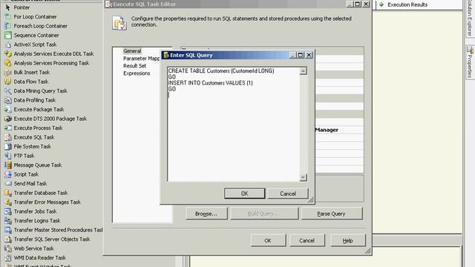475x267 pixels.
Task: Select the Transfer Jobs Task icon
Action: tap(8, 211)
